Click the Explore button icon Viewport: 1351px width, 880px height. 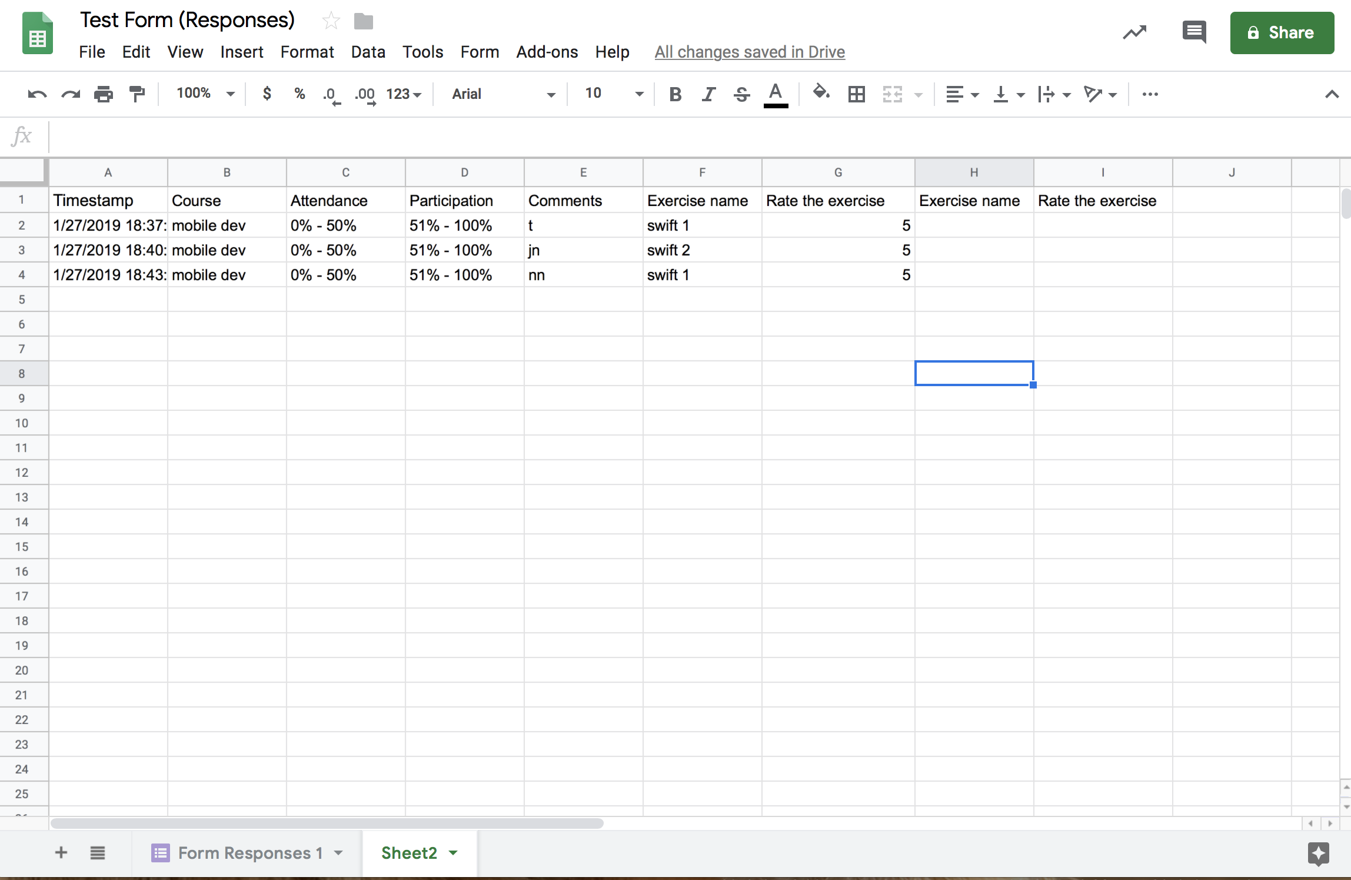tap(1318, 853)
